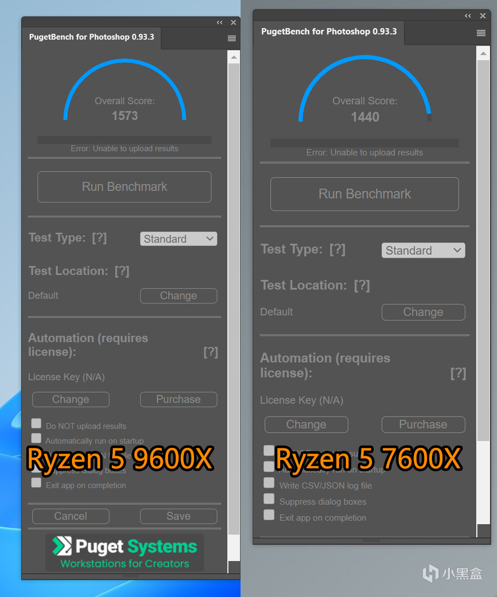This screenshot has width=497, height=597.
Task: Change the License Key in right panel
Action: [x=306, y=425]
